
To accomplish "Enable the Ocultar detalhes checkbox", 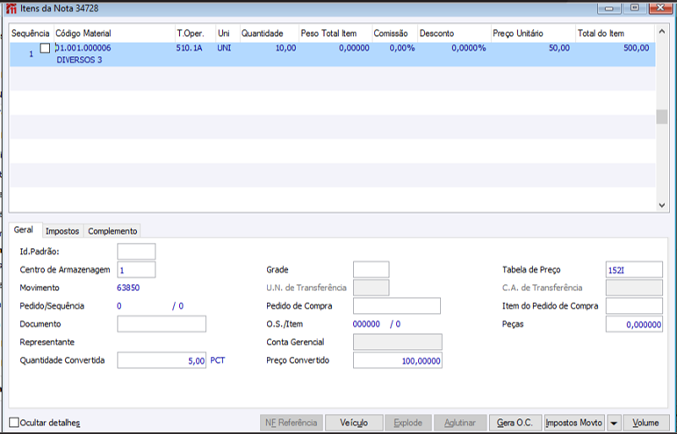I will coord(14,423).
